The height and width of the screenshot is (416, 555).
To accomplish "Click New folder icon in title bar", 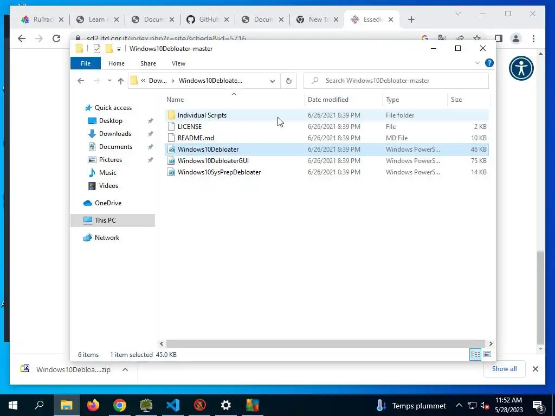I will tap(109, 48).
